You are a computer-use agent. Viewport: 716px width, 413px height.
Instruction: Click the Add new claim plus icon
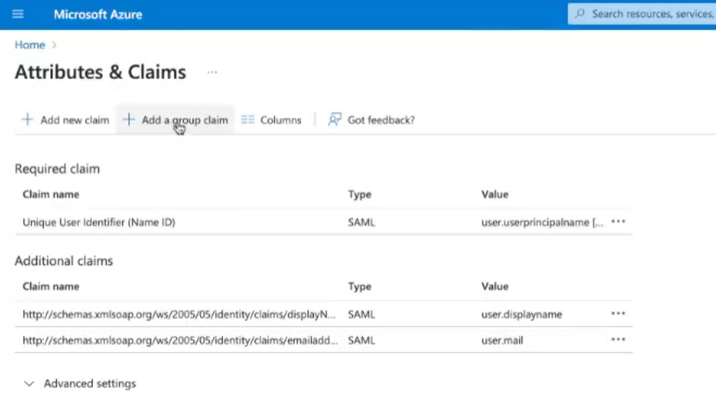27,120
